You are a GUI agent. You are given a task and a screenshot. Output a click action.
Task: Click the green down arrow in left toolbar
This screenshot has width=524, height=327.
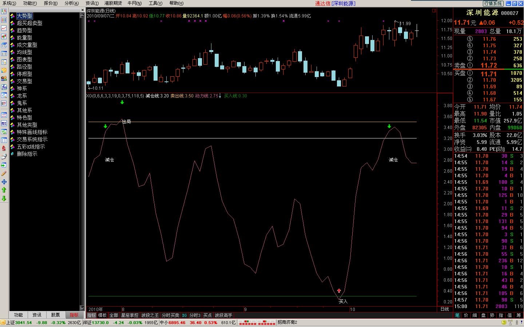[4, 199]
